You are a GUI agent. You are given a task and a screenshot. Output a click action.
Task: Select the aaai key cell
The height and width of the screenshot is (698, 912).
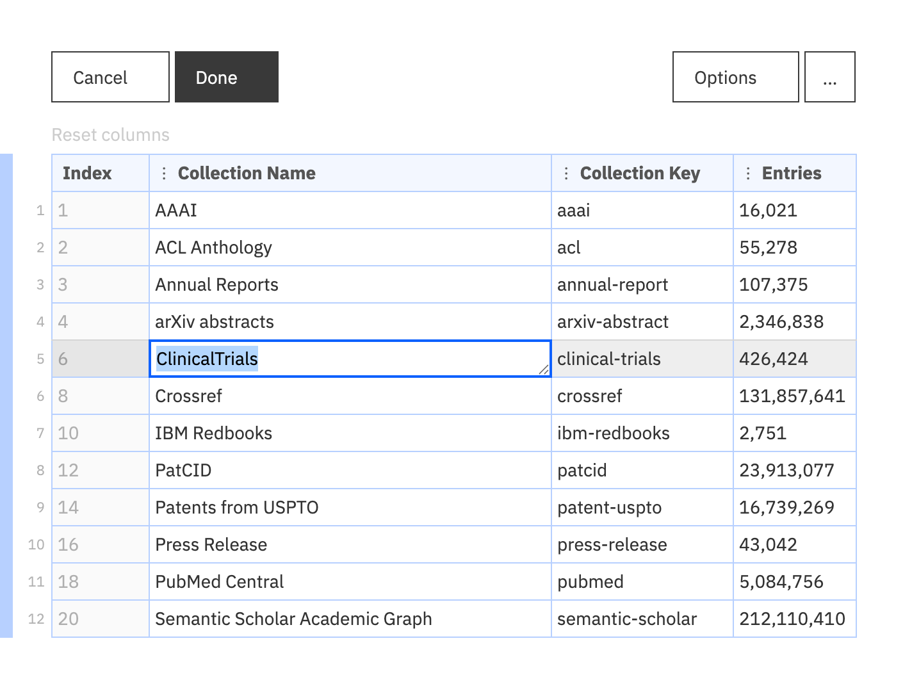point(642,210)
